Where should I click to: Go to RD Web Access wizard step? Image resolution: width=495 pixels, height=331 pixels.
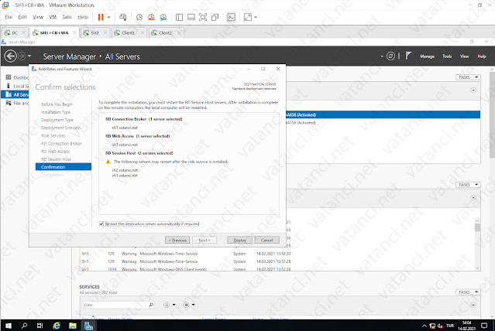coord(55,152)
